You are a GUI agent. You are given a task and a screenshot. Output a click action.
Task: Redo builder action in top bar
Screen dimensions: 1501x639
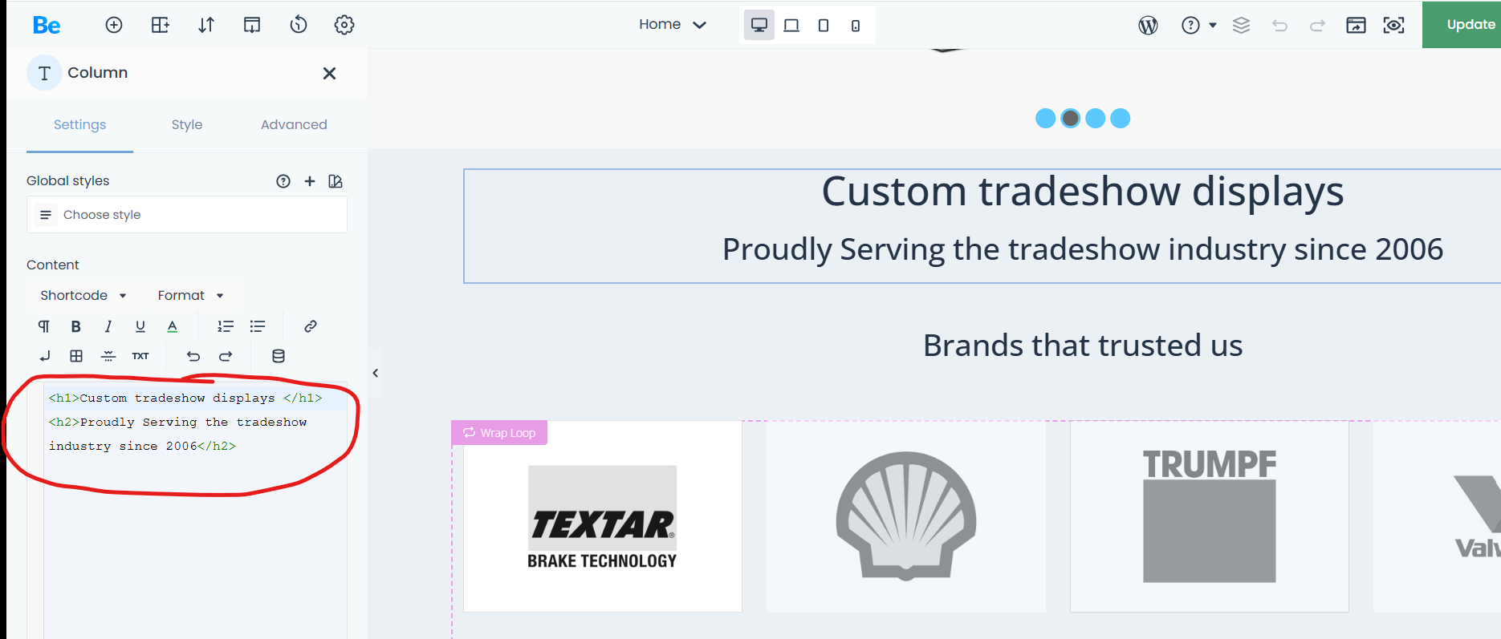click(x=1317, y=26)
